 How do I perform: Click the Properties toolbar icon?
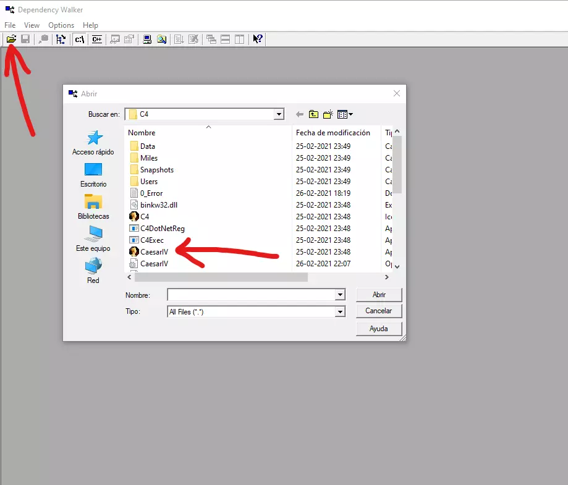click(x=129, y=39)
